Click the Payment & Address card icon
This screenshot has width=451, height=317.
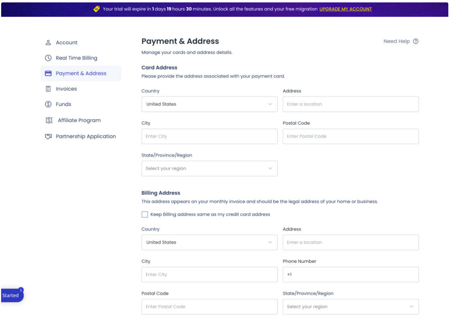click(x=48, y=74)
